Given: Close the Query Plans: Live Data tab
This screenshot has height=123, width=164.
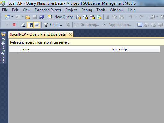Looking at the screenshot, I should click(x=70, y=34).
